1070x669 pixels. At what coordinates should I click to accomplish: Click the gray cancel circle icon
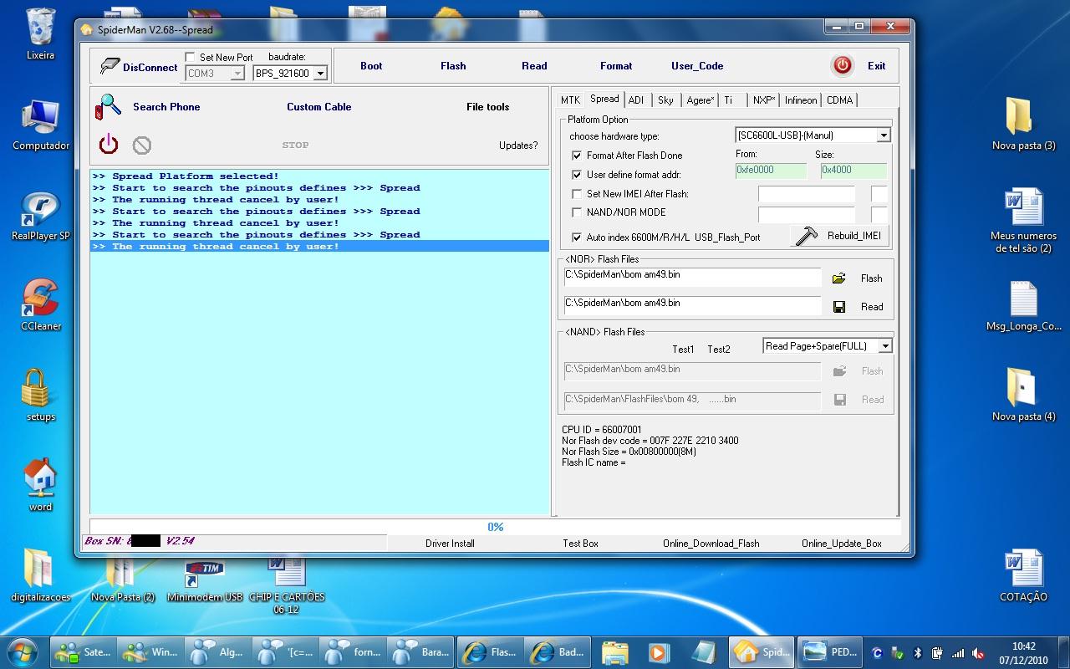(142, 146)
